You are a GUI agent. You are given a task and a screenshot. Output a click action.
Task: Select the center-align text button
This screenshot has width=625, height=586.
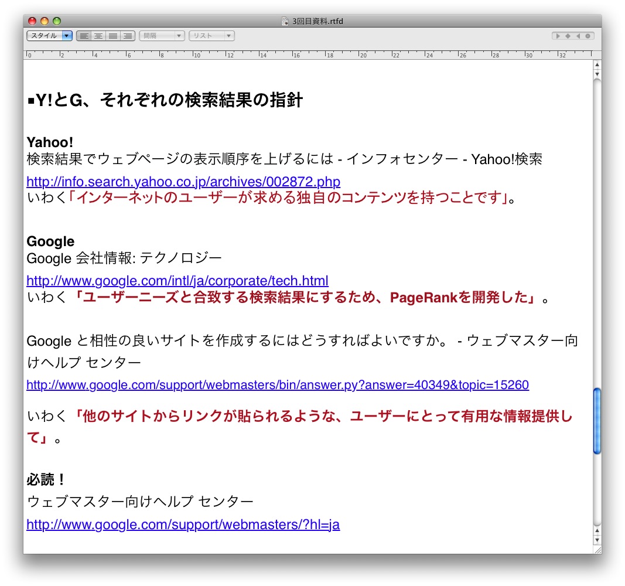pos(98,36)
